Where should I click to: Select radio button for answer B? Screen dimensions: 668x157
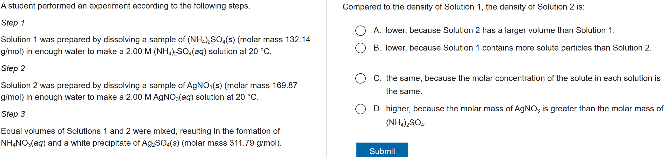tap(361, 48)
